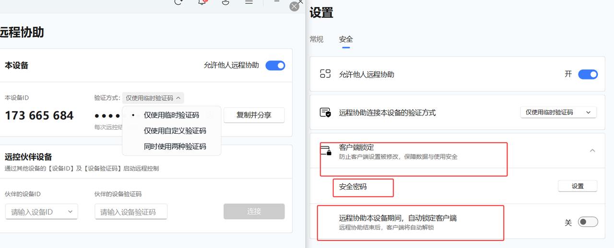Open the hamburger menu icon
614x248 pixels.
[249, 2]
